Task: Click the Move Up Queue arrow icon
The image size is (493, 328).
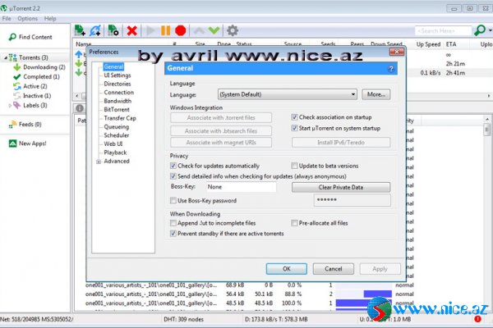Action: 199,30
